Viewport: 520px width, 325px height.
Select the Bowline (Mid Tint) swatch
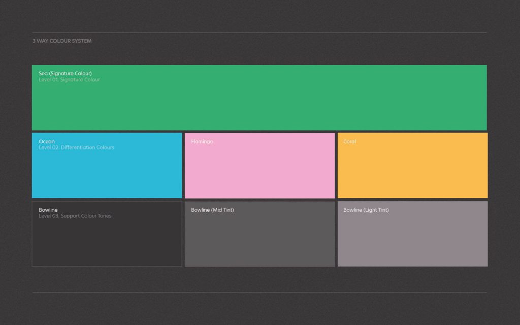point(259,234)
